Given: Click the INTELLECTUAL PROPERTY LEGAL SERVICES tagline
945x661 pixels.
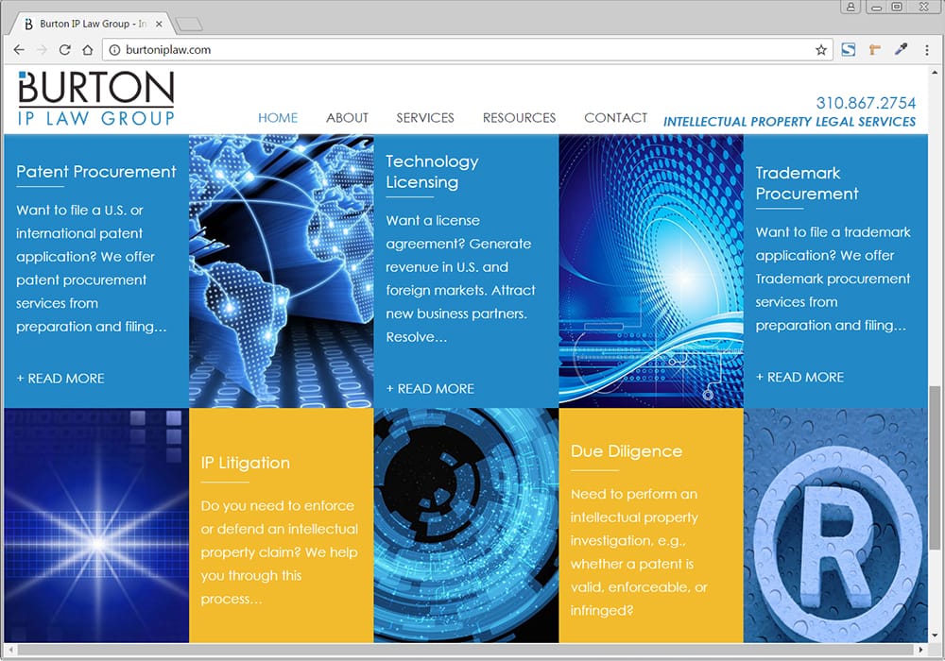Looking at the screenshot, I should 789,122.
